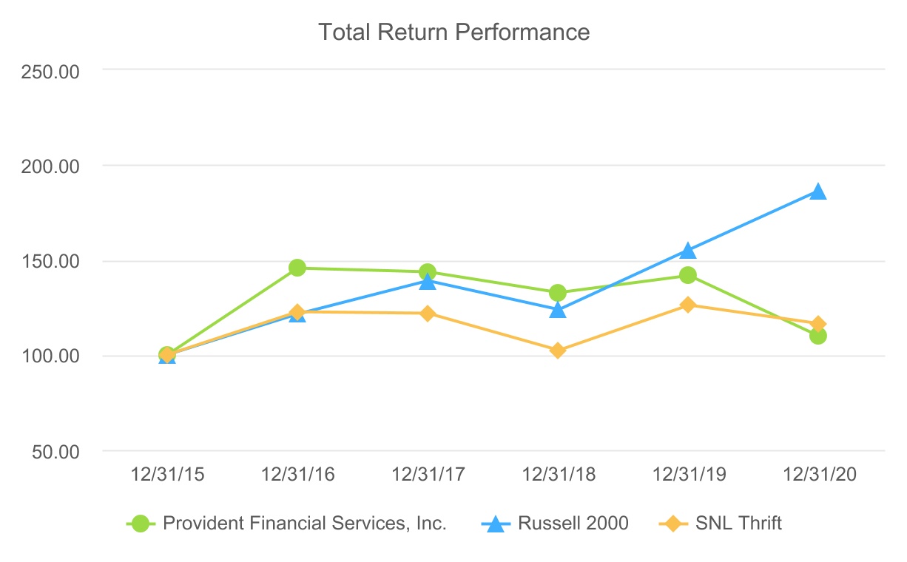This screenshot has width=907, height=562.
Task: Click the Total Return Performance chart title
Action: (x=453, y=33)
